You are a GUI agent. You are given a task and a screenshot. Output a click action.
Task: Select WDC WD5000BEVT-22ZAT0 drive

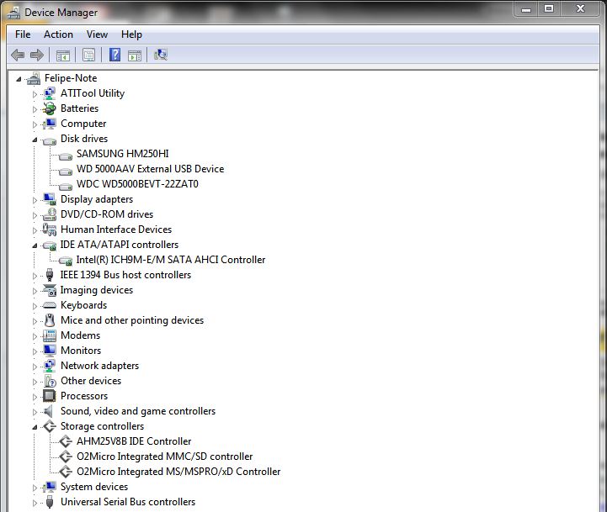pyautogui.click(x=137, y=184)
